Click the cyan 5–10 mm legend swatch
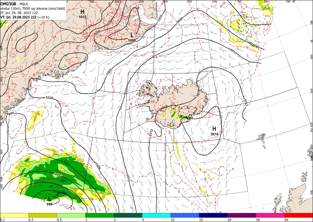The image size is (313, 222). tap(156, 215)
